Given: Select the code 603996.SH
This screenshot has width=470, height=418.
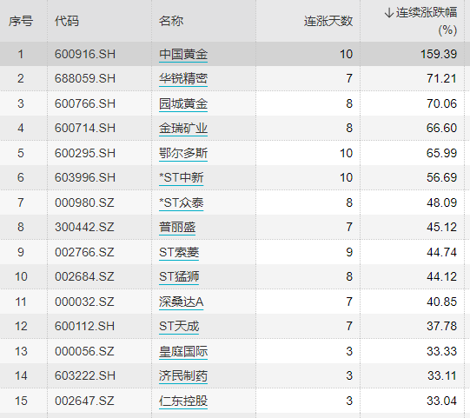Looking at the screenshot, I should tap(85, 177).
